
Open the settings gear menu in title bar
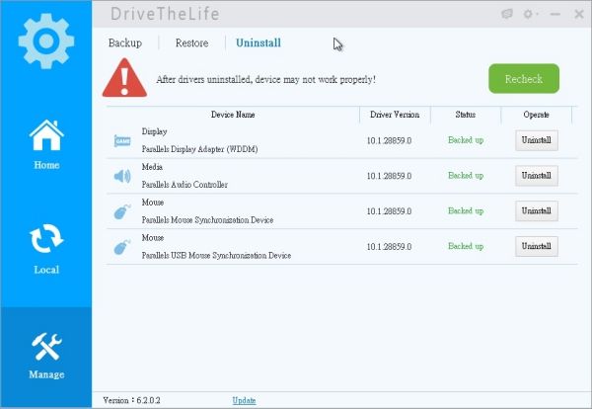coord(530,14)
